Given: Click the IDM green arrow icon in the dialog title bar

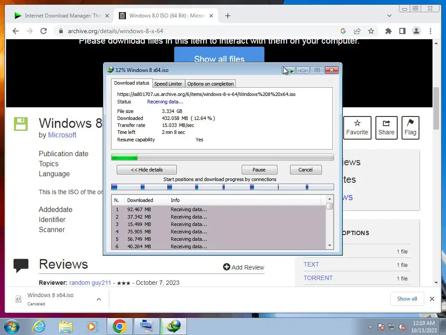Looking at the screenshot, I should click(289, 70).
